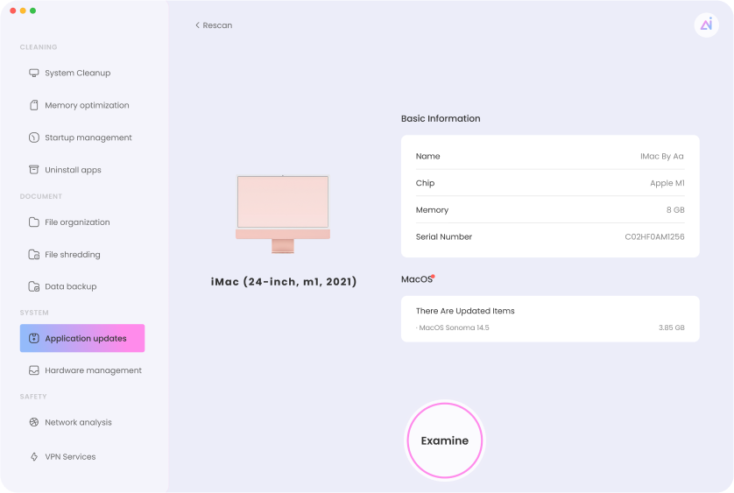Click the VPN Services lightning icon
This screenshot has width=734, height=493.
pos(33,456)
